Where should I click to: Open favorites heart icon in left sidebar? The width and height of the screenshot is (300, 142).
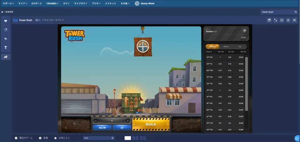click(6, 21)
